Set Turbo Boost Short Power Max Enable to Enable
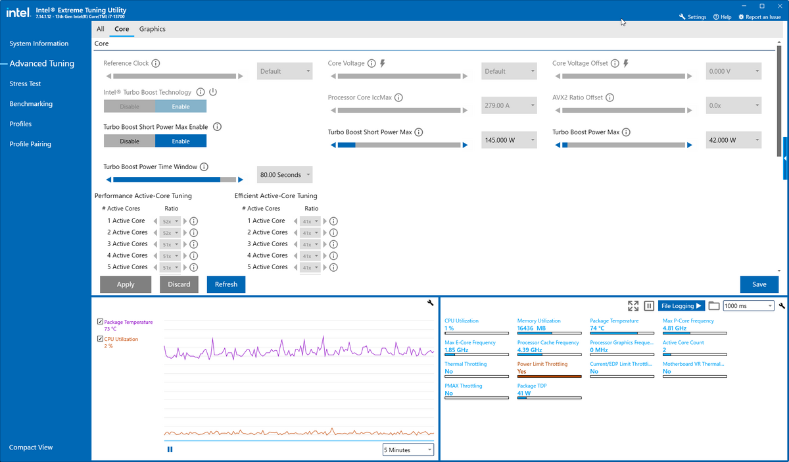Viewport: 789px width, 462px height. tap(181, 141)
